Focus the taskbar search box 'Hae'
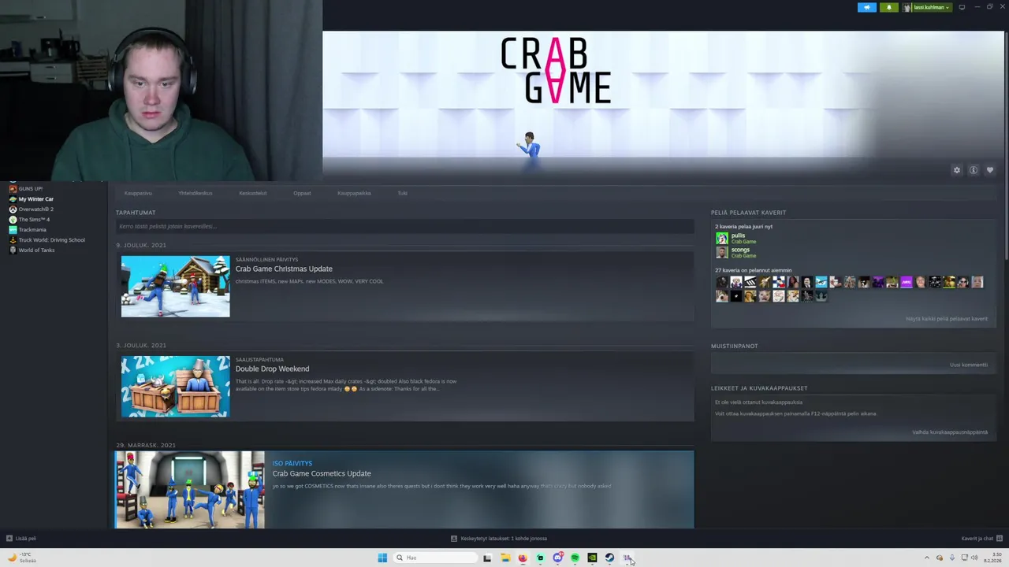1009x567 pixels. [436, 558]
